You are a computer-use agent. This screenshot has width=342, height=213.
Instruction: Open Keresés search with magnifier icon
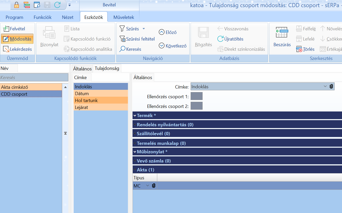(x=122, y=49)
